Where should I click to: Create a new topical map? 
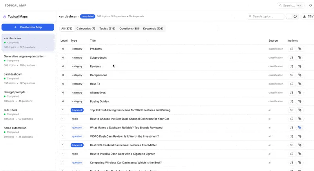[28, 27]
